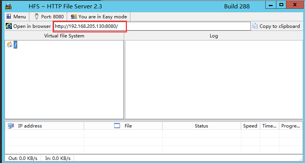Viewport: 305px width, 163px height.
Task: Click the window icon in File header
Action: 117,126
